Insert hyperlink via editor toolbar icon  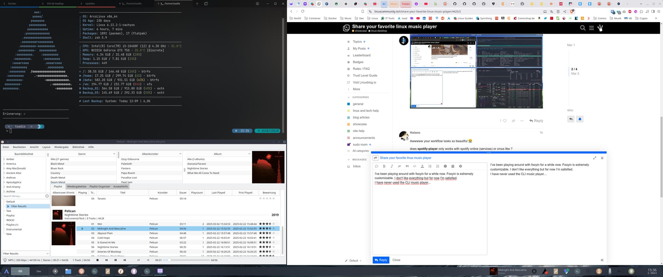[x=399, y=166]
